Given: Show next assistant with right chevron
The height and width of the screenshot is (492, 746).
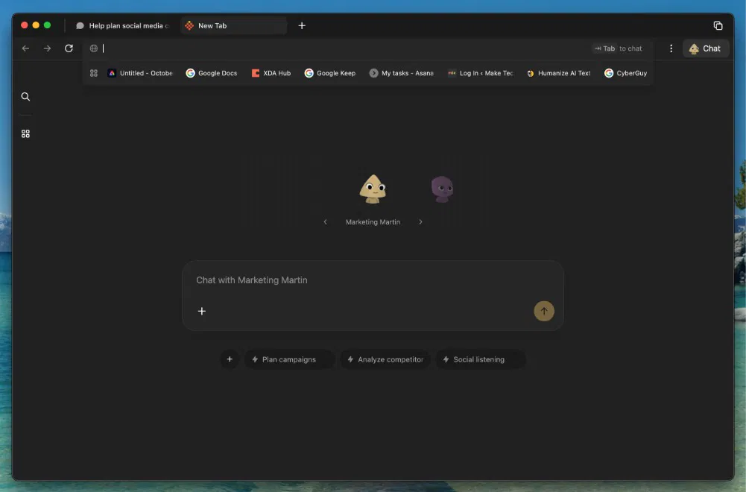Looking at the screenshot, I should pyautogui.click(x=420, y=222).
